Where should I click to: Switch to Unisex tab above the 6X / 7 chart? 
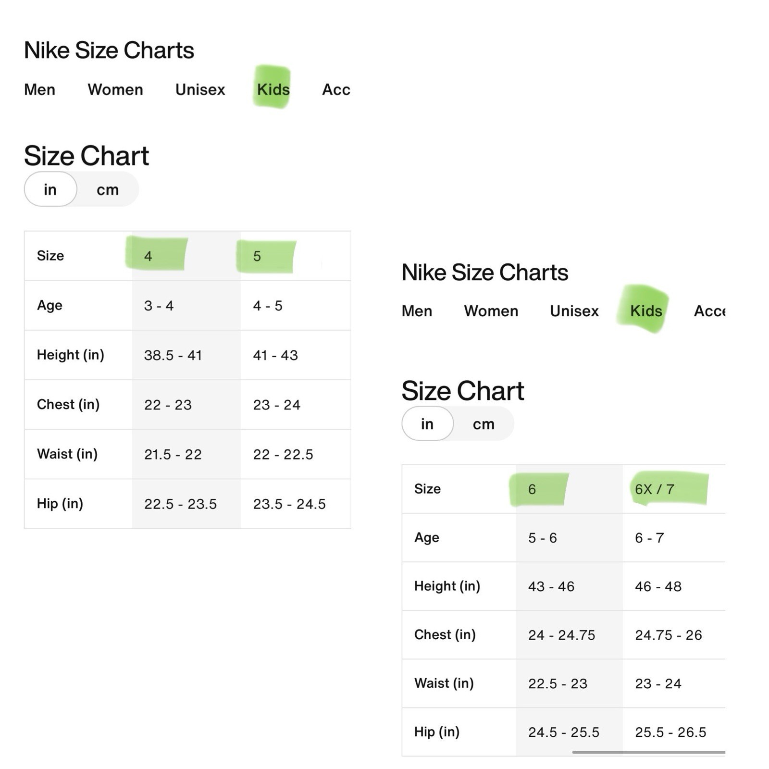pos(574,311)
